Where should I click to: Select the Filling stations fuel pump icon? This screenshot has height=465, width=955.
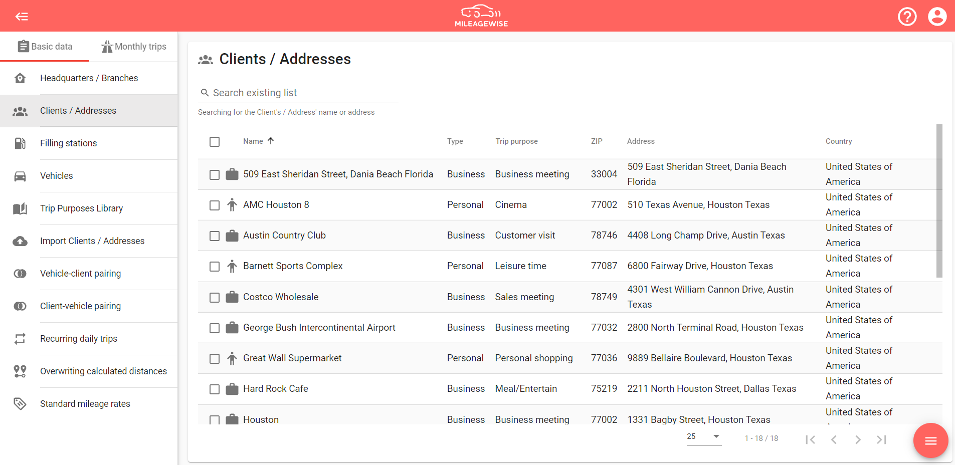click(20, 143)
